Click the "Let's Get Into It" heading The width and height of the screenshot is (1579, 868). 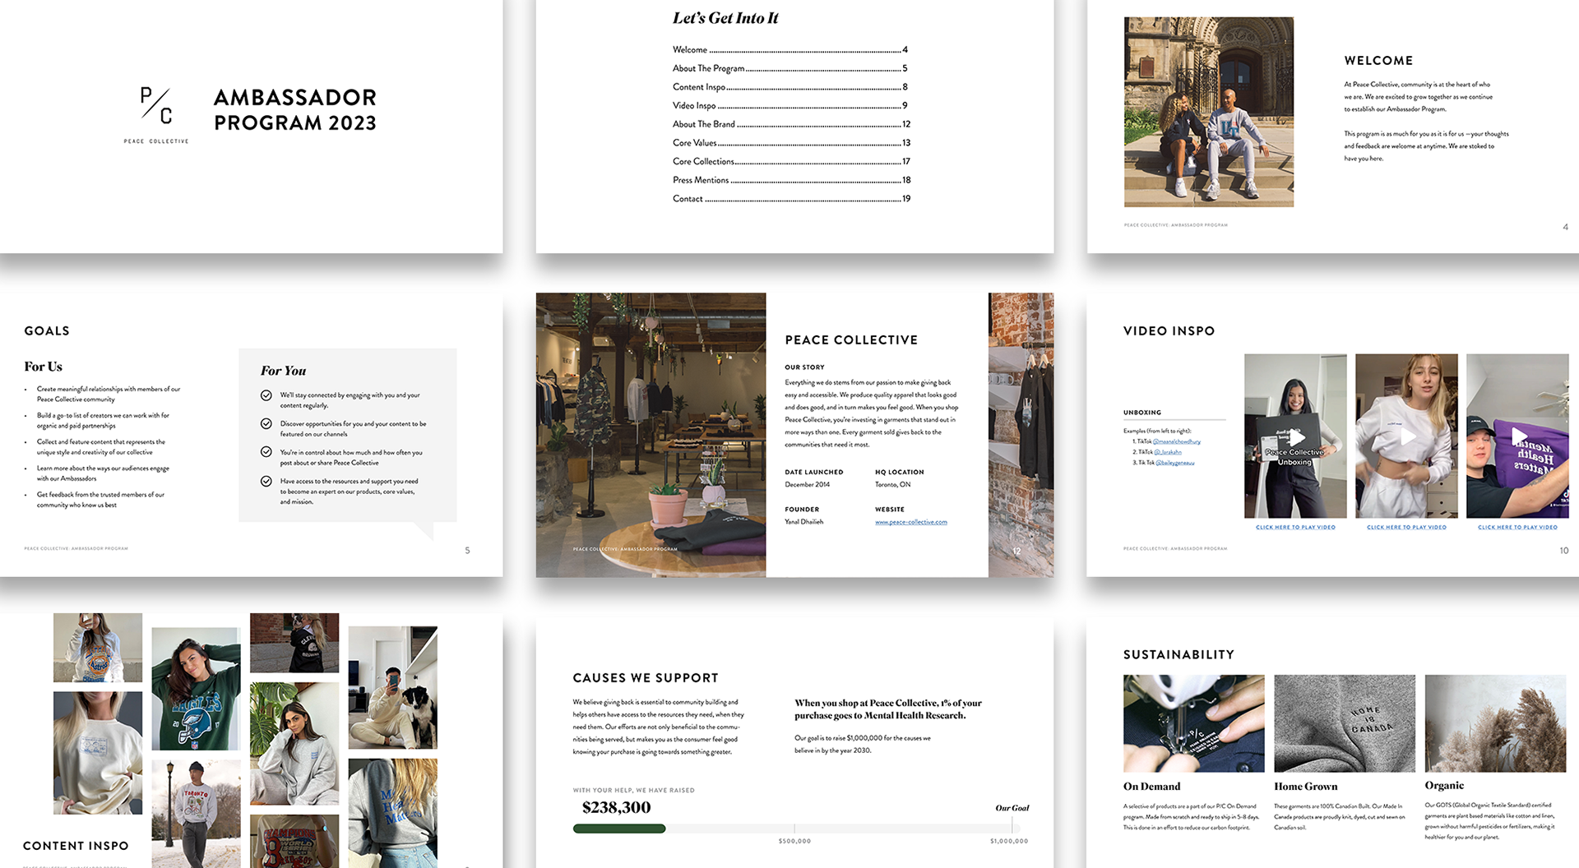[x=725, y=18]
